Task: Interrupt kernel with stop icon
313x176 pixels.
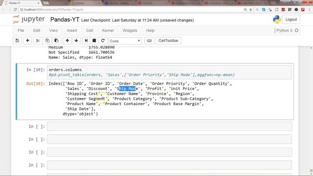Action: pyautogui.click(x=94, y=41)
